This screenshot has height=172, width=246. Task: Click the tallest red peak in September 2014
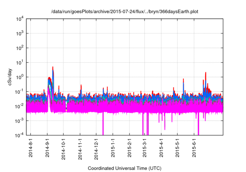(x=53, y=67)
